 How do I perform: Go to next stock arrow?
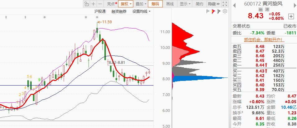point(295,5)
